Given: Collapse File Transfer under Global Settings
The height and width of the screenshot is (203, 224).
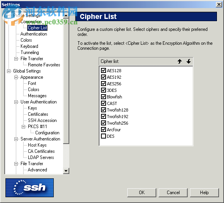Looking at the screenshot, I should (x=16, y=164).
